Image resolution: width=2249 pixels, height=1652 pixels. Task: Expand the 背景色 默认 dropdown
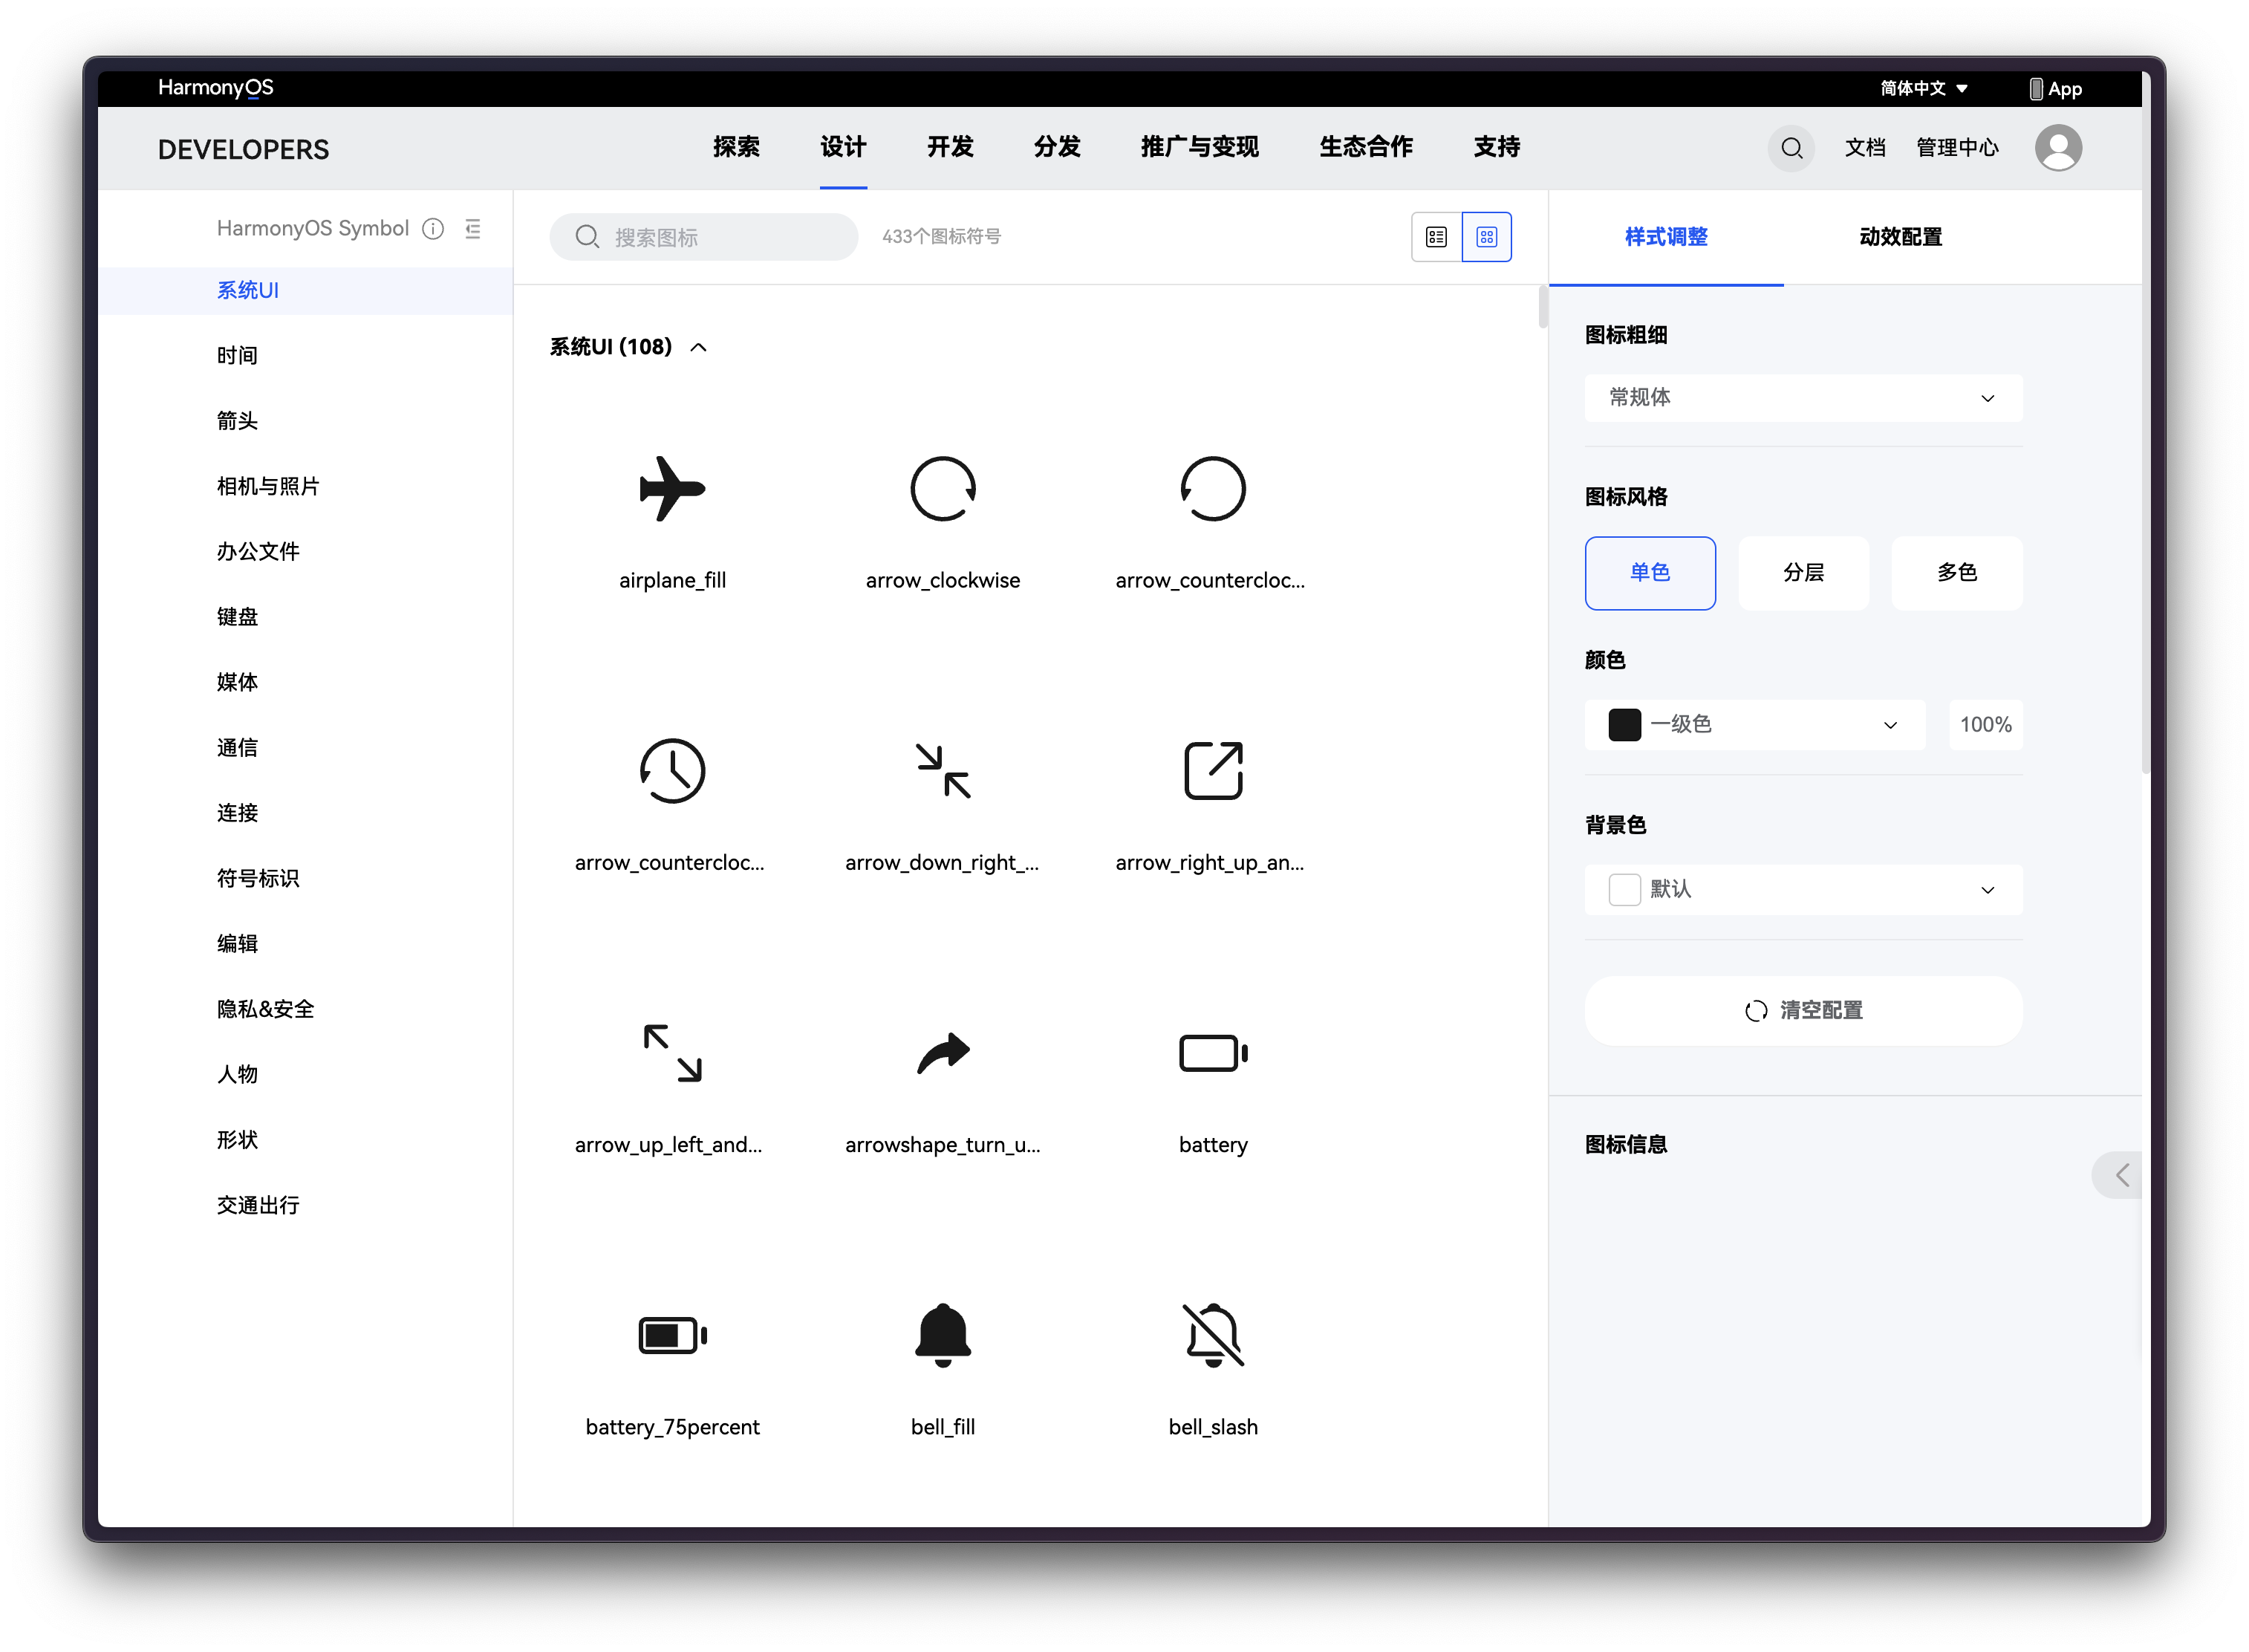(x=1802, y=889)
